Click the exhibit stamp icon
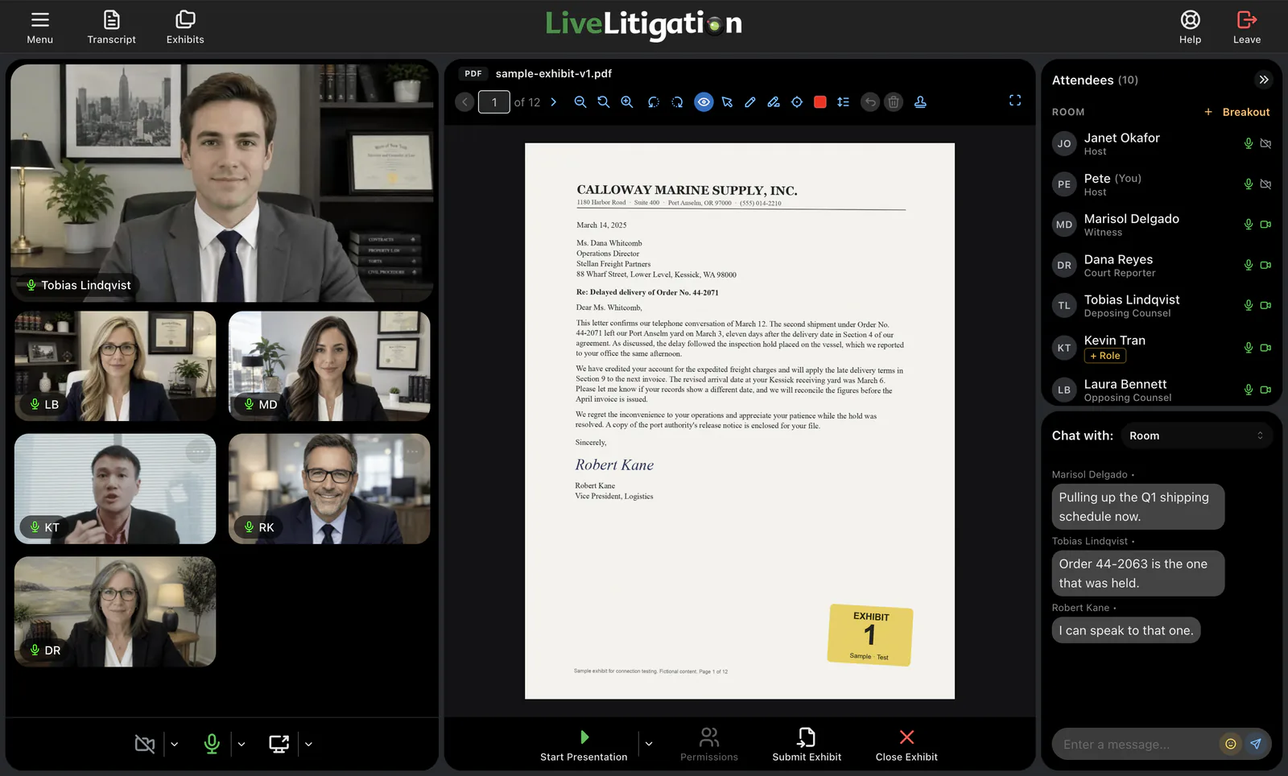 (x=920, y=102)
